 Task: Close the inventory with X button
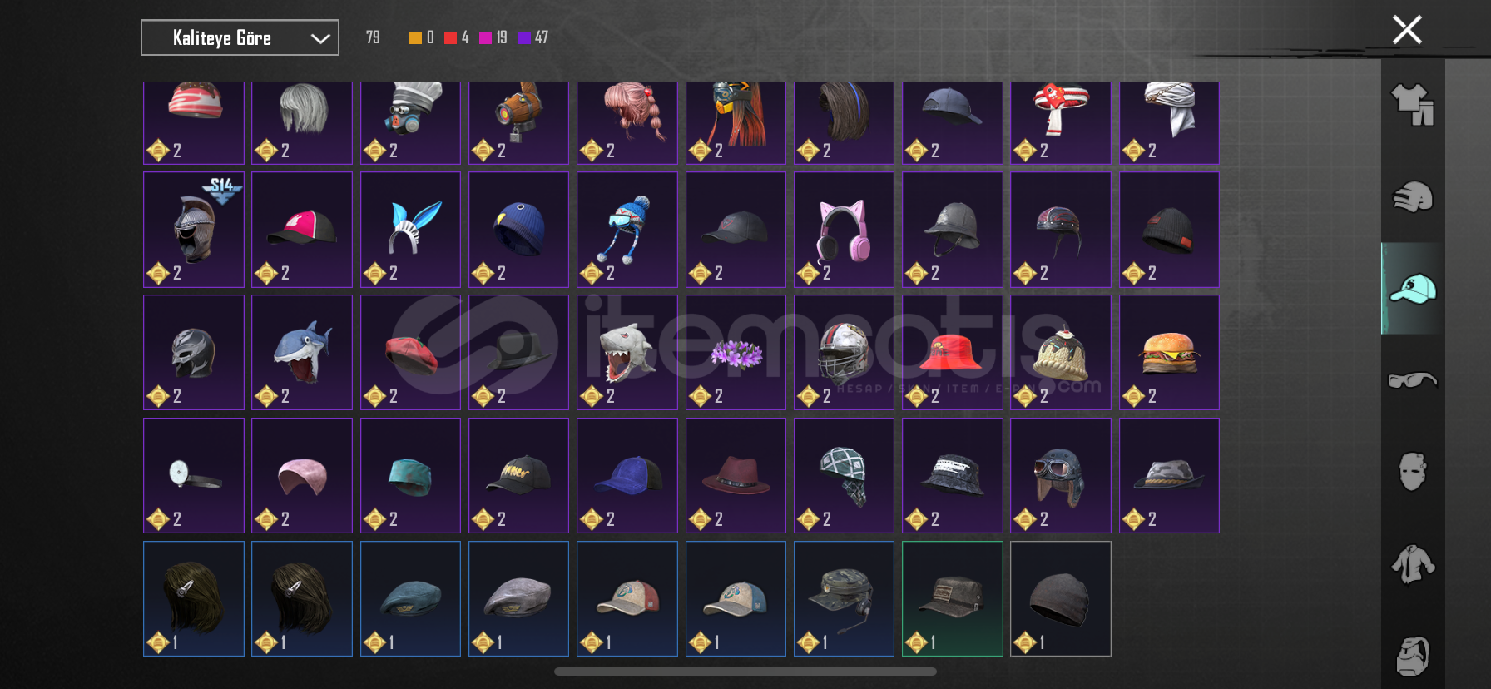point(1407,30)
